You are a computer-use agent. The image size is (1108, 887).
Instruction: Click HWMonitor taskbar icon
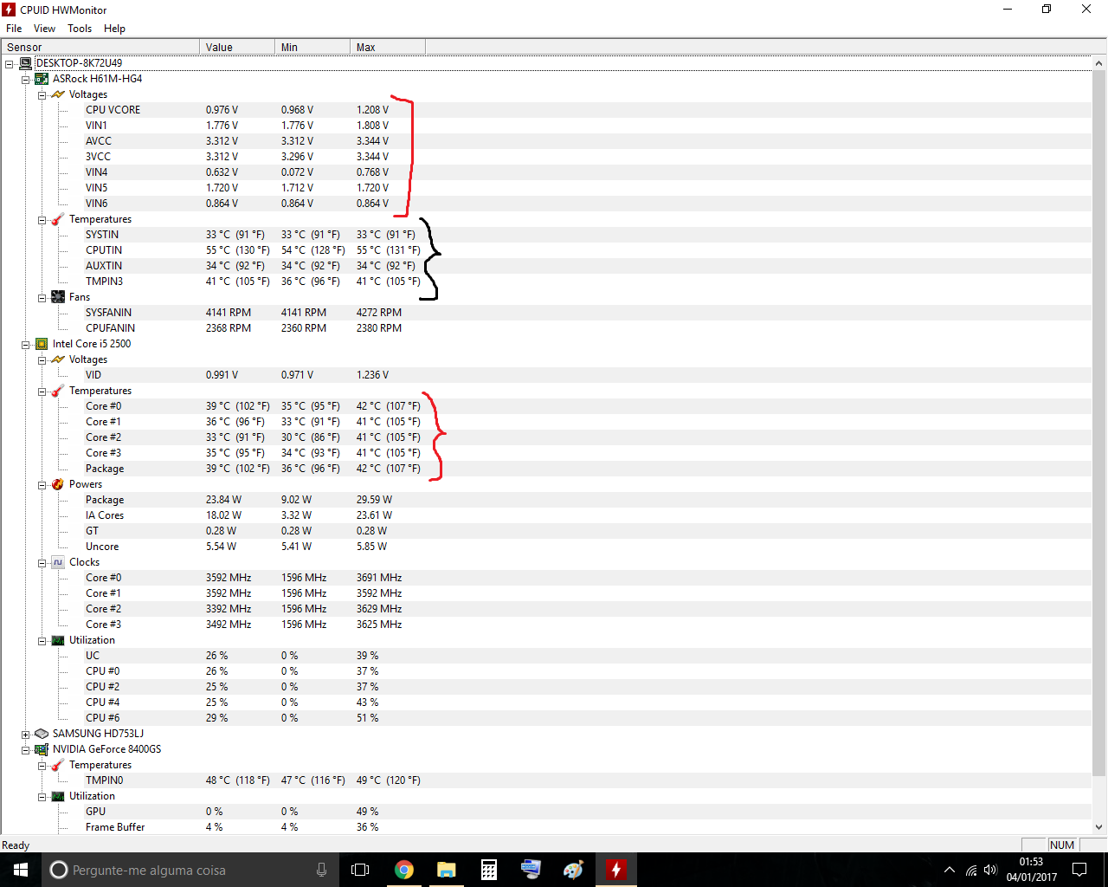[615, 870]
